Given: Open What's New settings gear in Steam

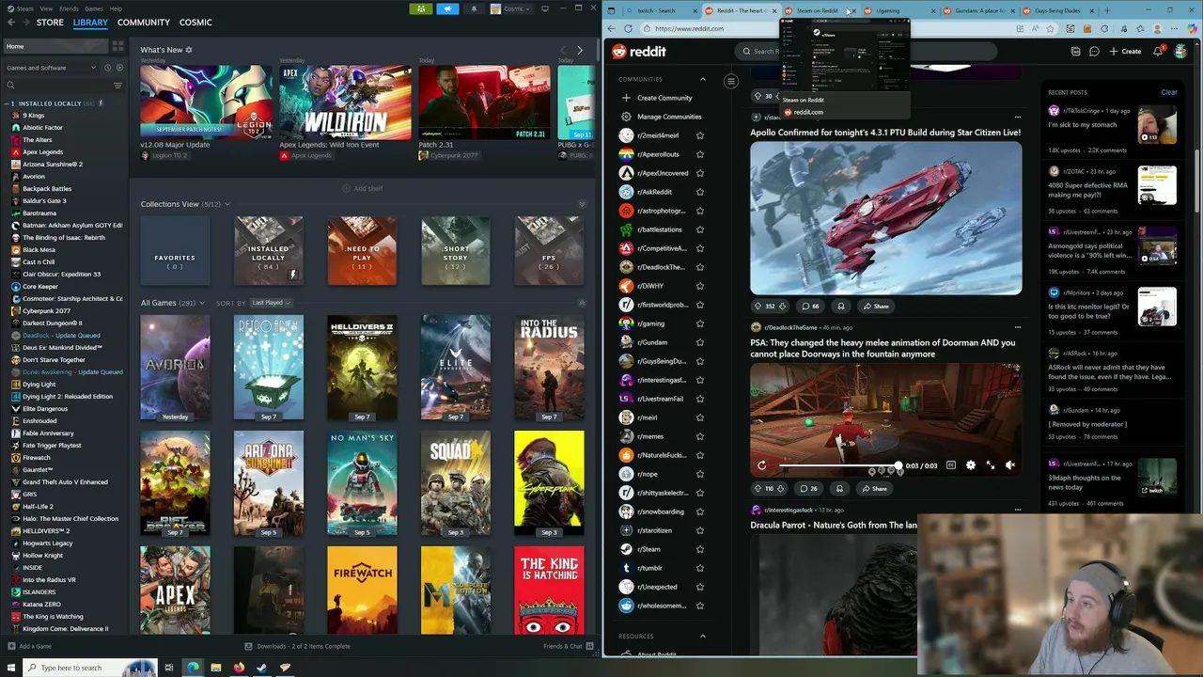Looking at the screenshot, I should click(189, 50).
